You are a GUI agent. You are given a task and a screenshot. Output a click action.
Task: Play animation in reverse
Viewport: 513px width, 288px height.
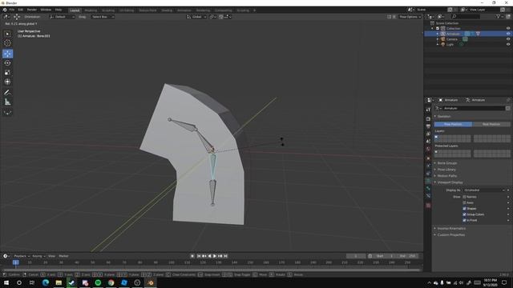[x=210, y=256]
